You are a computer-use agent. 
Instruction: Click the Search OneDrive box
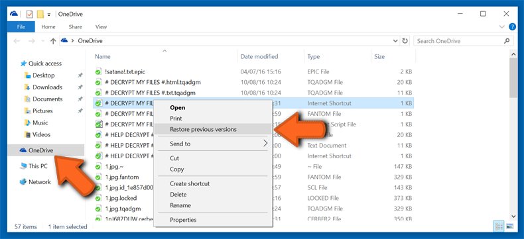point(463,41)
